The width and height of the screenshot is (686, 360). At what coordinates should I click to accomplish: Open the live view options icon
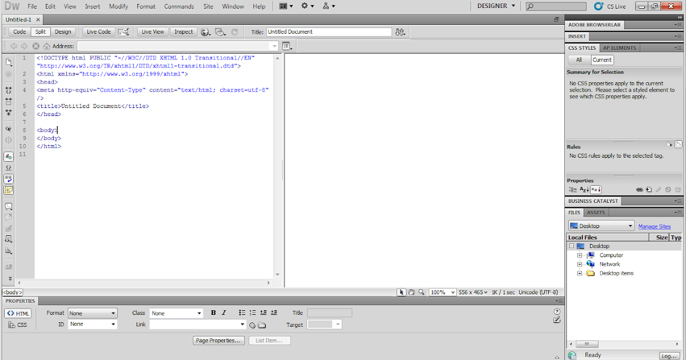(x=286, y=46)
